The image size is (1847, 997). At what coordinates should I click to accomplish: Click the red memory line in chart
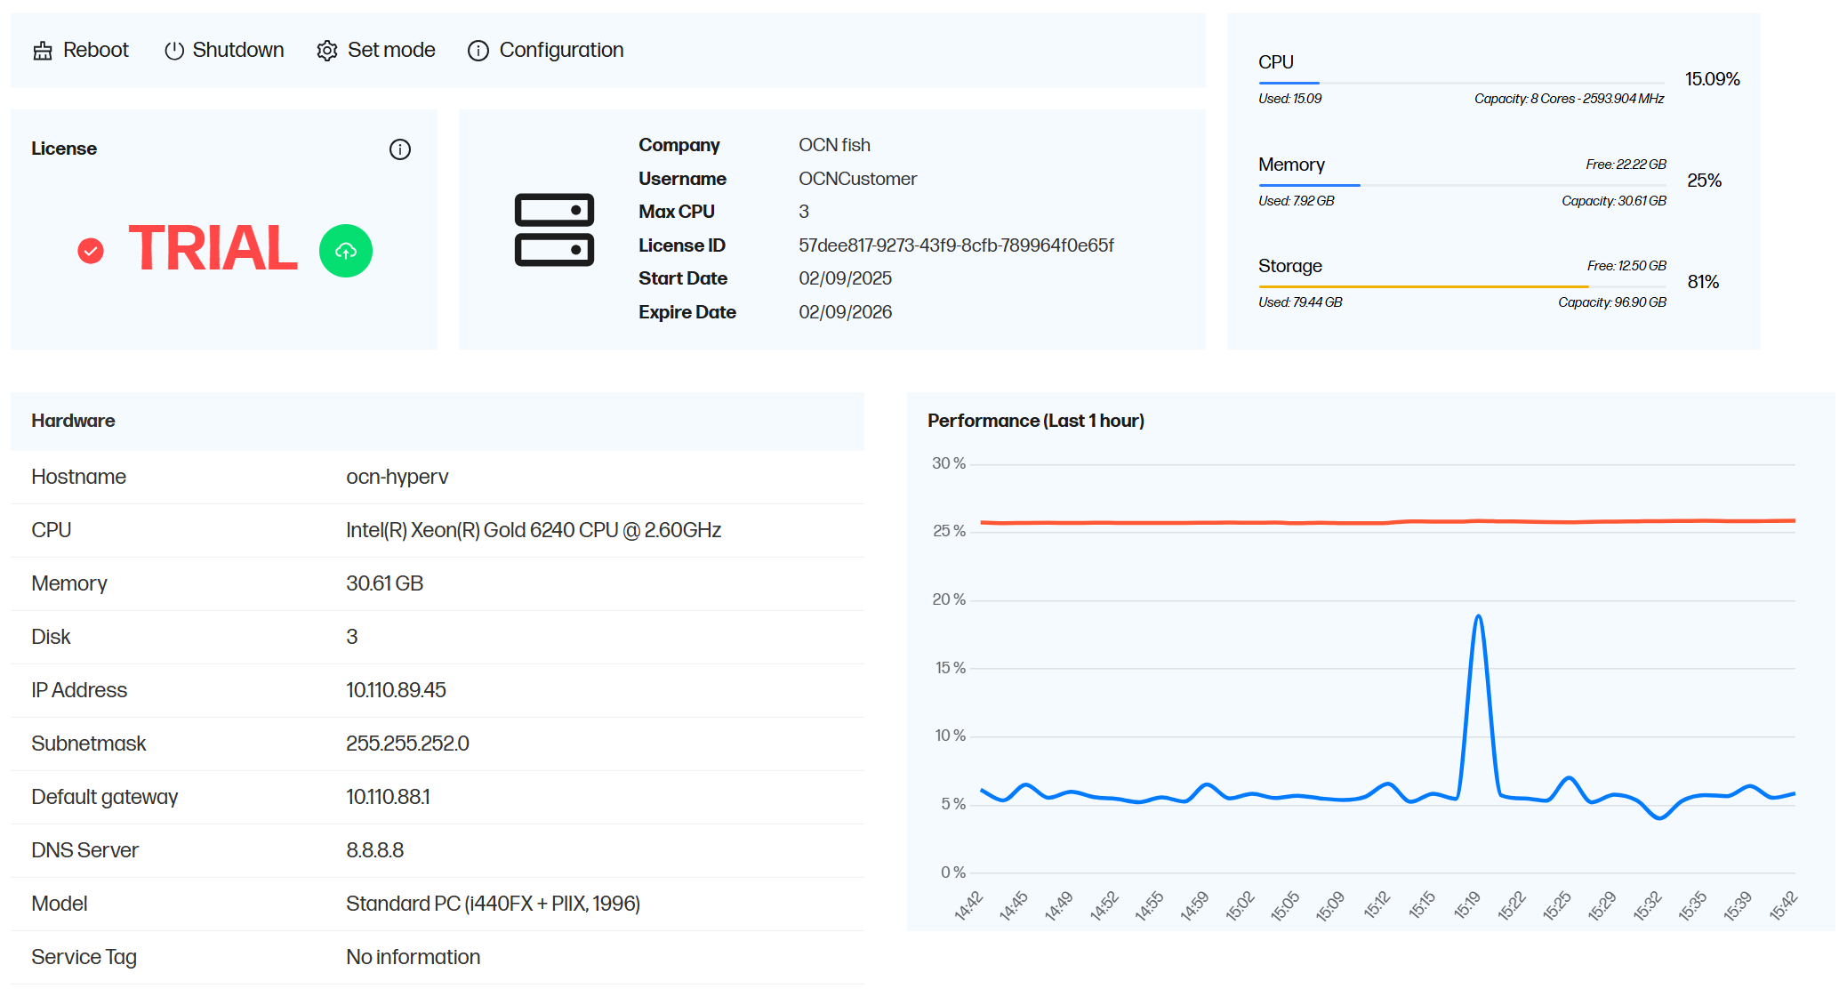coord(1334,522)
